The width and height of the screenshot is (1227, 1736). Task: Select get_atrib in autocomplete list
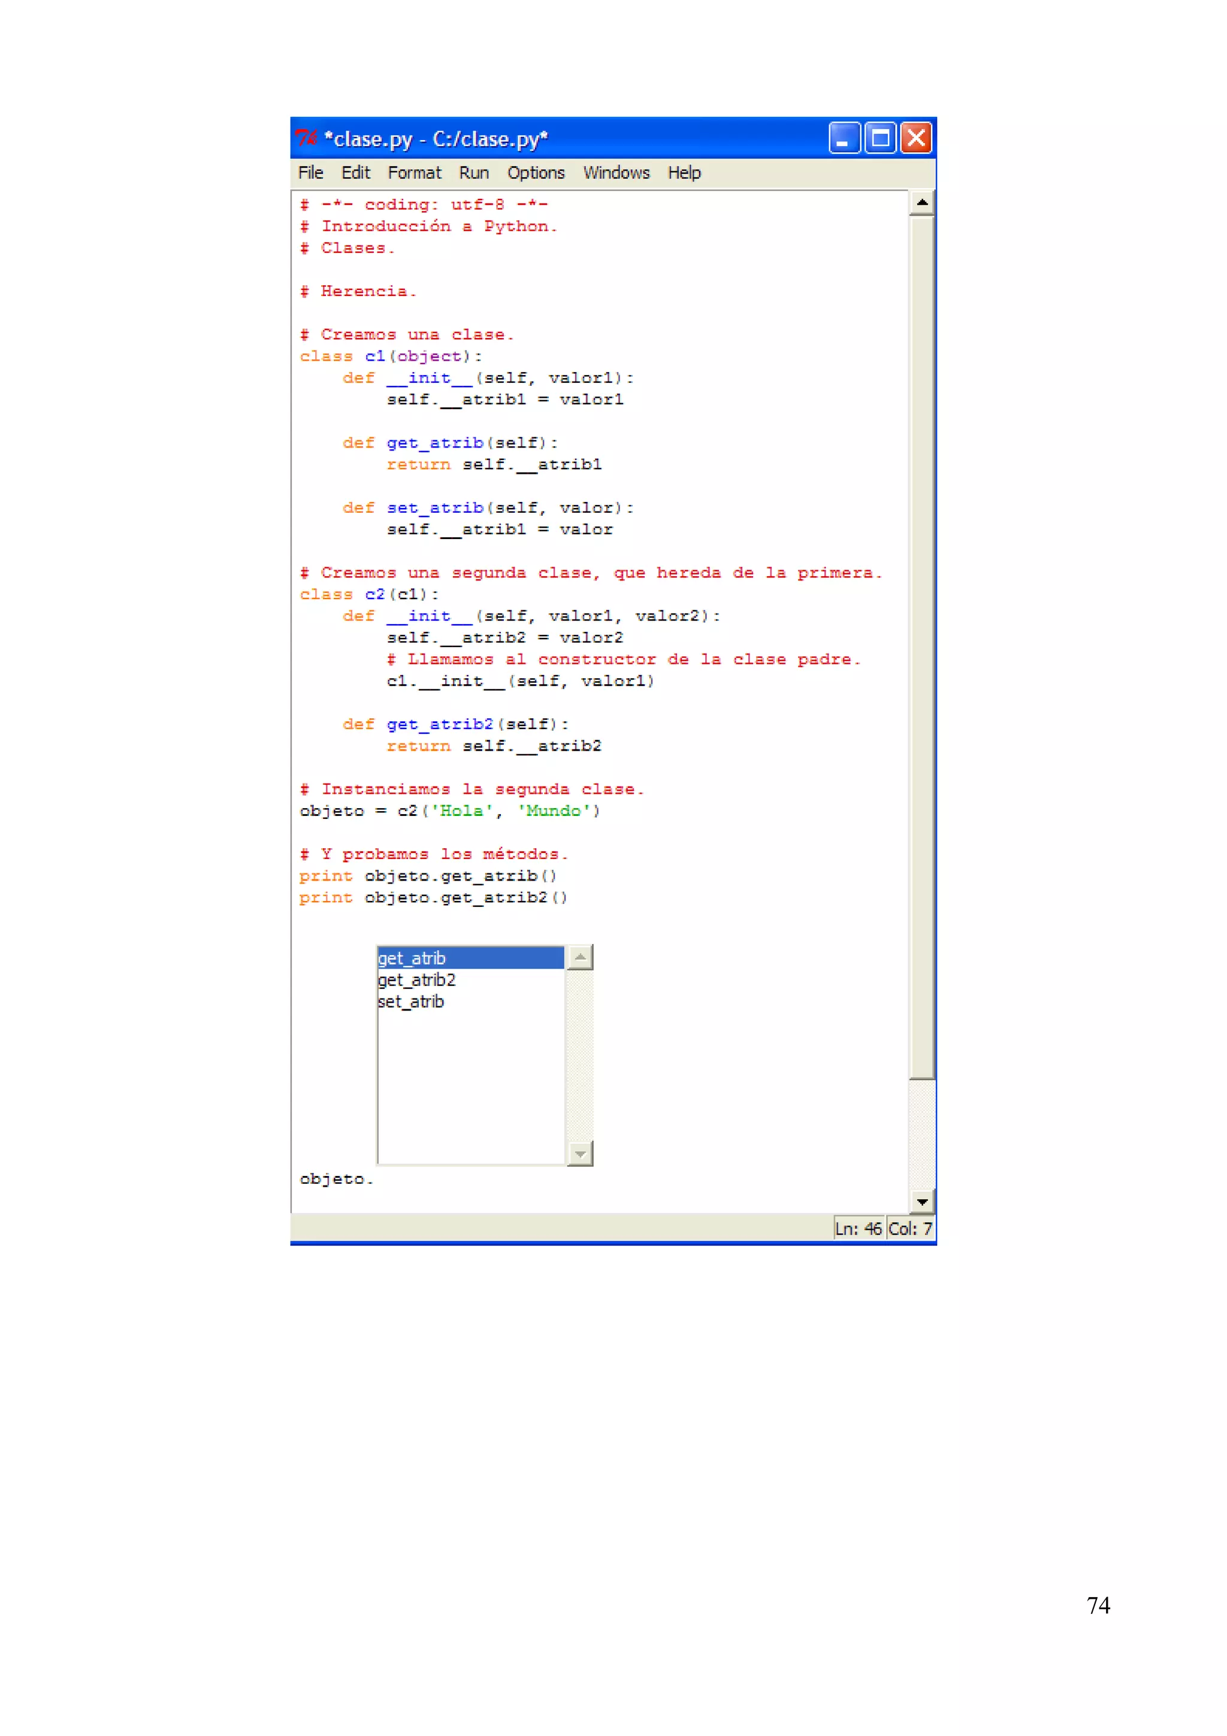click(412, 958)
